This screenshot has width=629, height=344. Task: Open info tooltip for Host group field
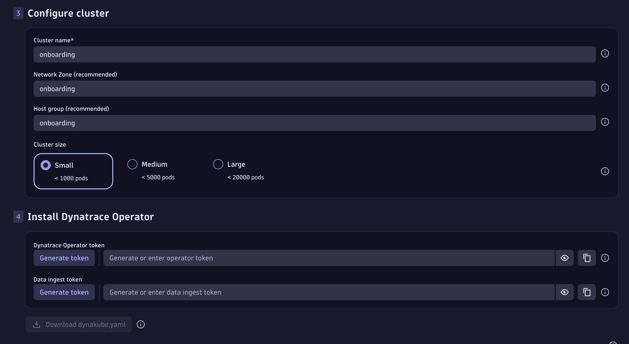click(605, 122)
